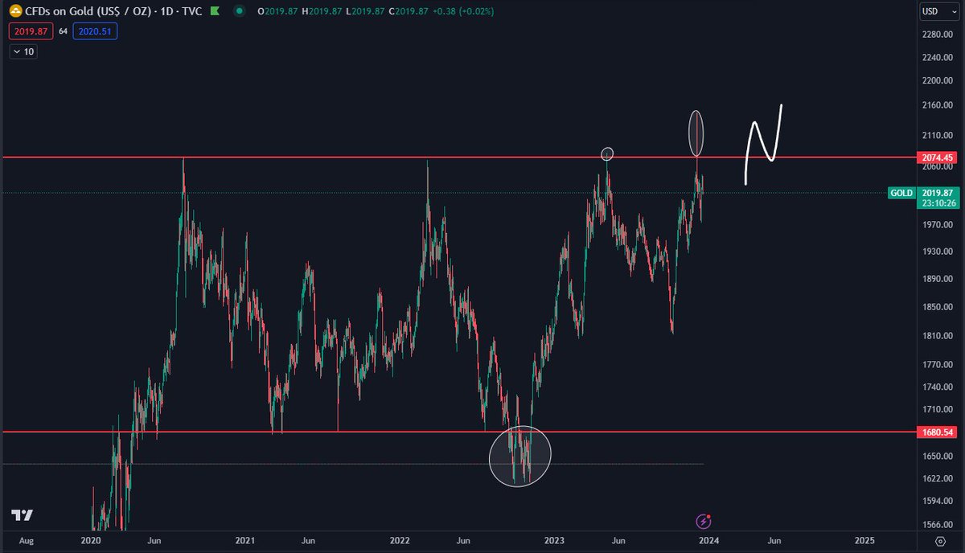Viewport: 965px width, 553px height.
Task: Click the 2023 label on time axis
Action: (555, 540)
